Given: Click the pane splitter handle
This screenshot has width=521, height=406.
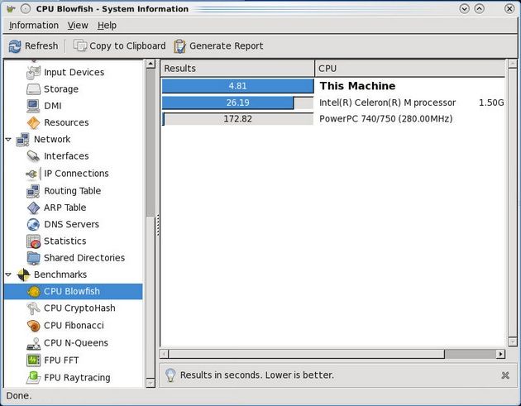Looking at the screenshot, I should pos(158,225).
